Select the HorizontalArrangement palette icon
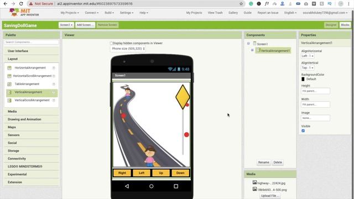This screenshot has width=354, height=199. click(x=9, y=68)
